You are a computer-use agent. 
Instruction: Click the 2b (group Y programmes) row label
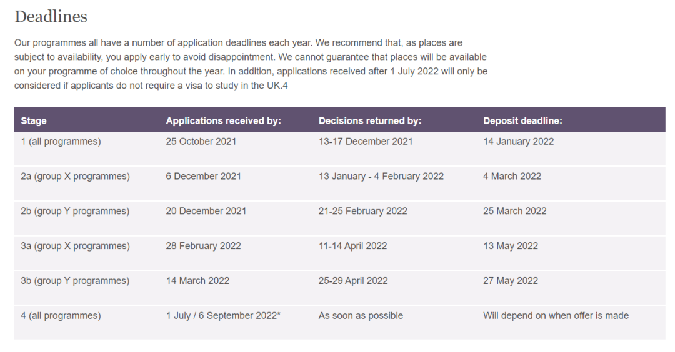(75, 211)
